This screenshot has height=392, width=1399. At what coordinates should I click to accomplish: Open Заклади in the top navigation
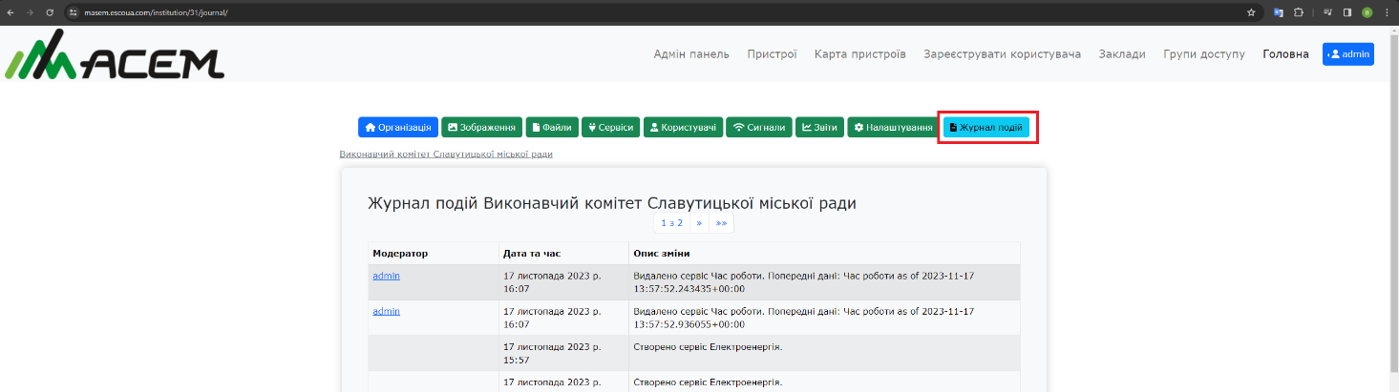(1122, 54)
